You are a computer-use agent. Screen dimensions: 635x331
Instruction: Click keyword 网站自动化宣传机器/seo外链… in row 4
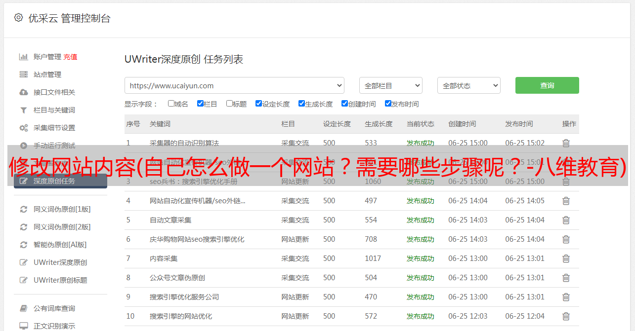[x=198, y=201]
